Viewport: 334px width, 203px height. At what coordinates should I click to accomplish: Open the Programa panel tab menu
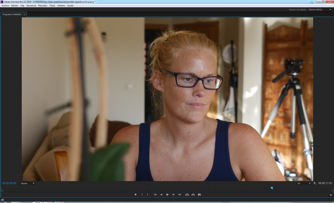(x=24, y=15)
